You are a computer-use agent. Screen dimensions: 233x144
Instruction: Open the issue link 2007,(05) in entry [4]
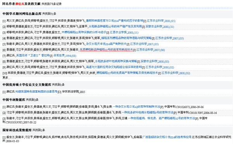click(x=178, y=38)
